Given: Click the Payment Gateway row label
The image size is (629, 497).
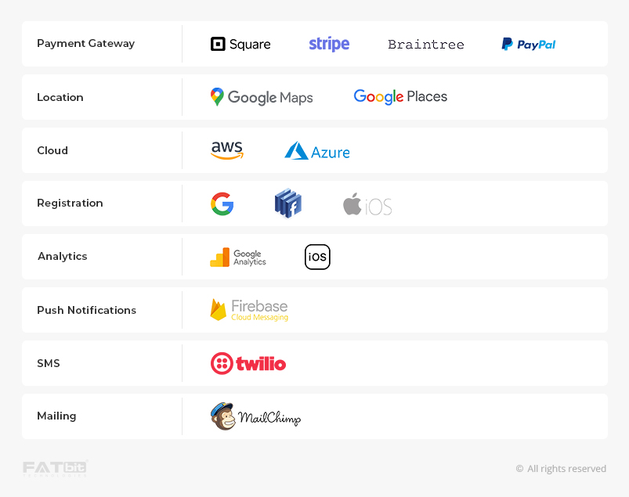Looking at the screenshot, I should [86, 43].
